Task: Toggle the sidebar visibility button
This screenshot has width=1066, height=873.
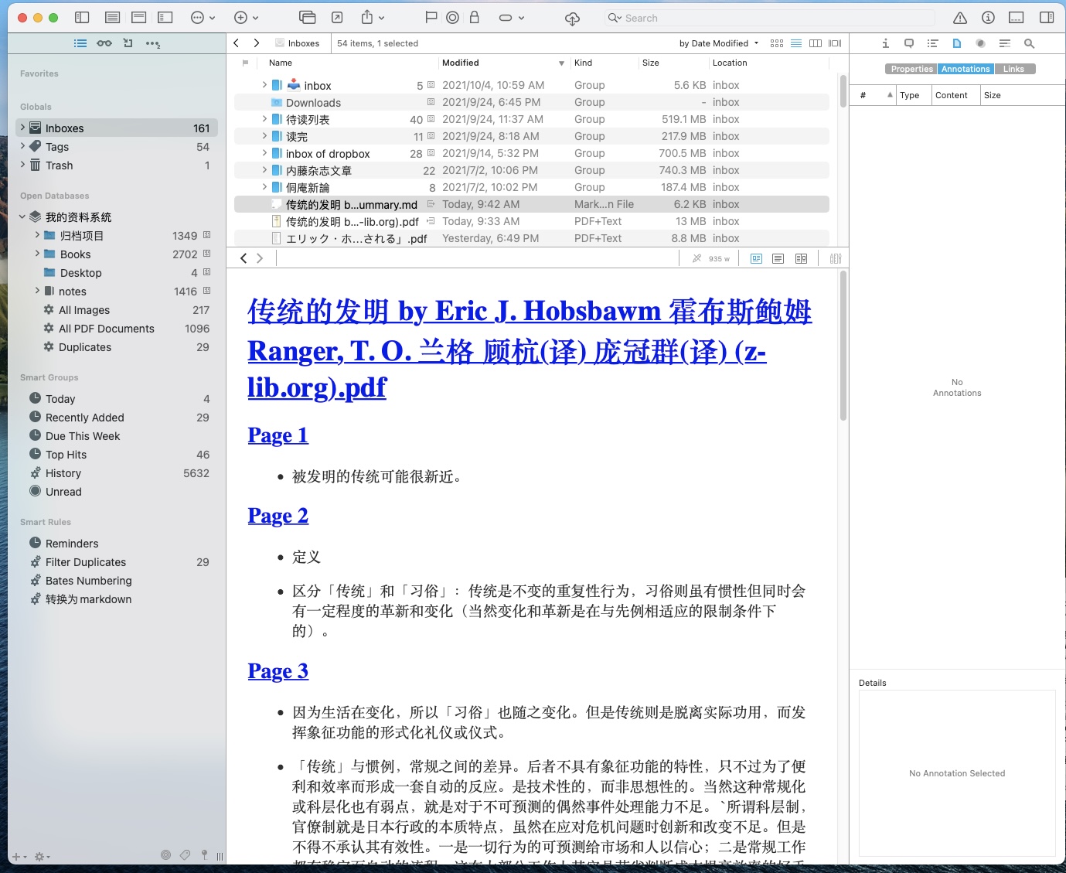Action: (x=82, y=18)
